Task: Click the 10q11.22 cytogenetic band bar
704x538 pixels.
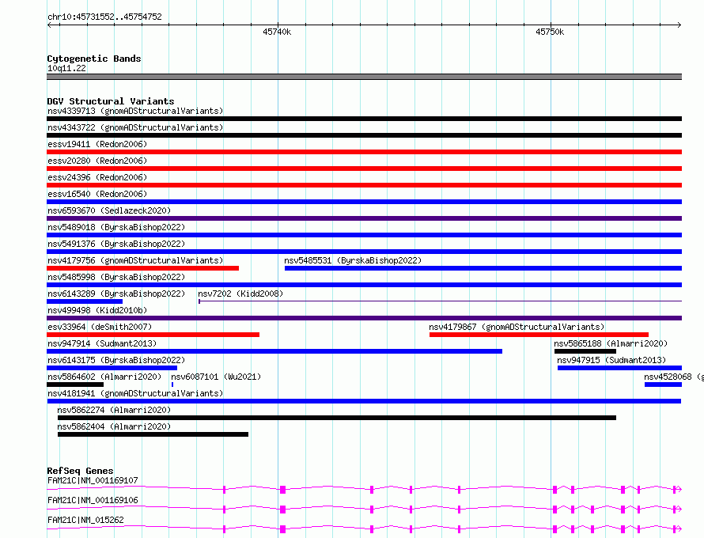Action: coord(364,77)
